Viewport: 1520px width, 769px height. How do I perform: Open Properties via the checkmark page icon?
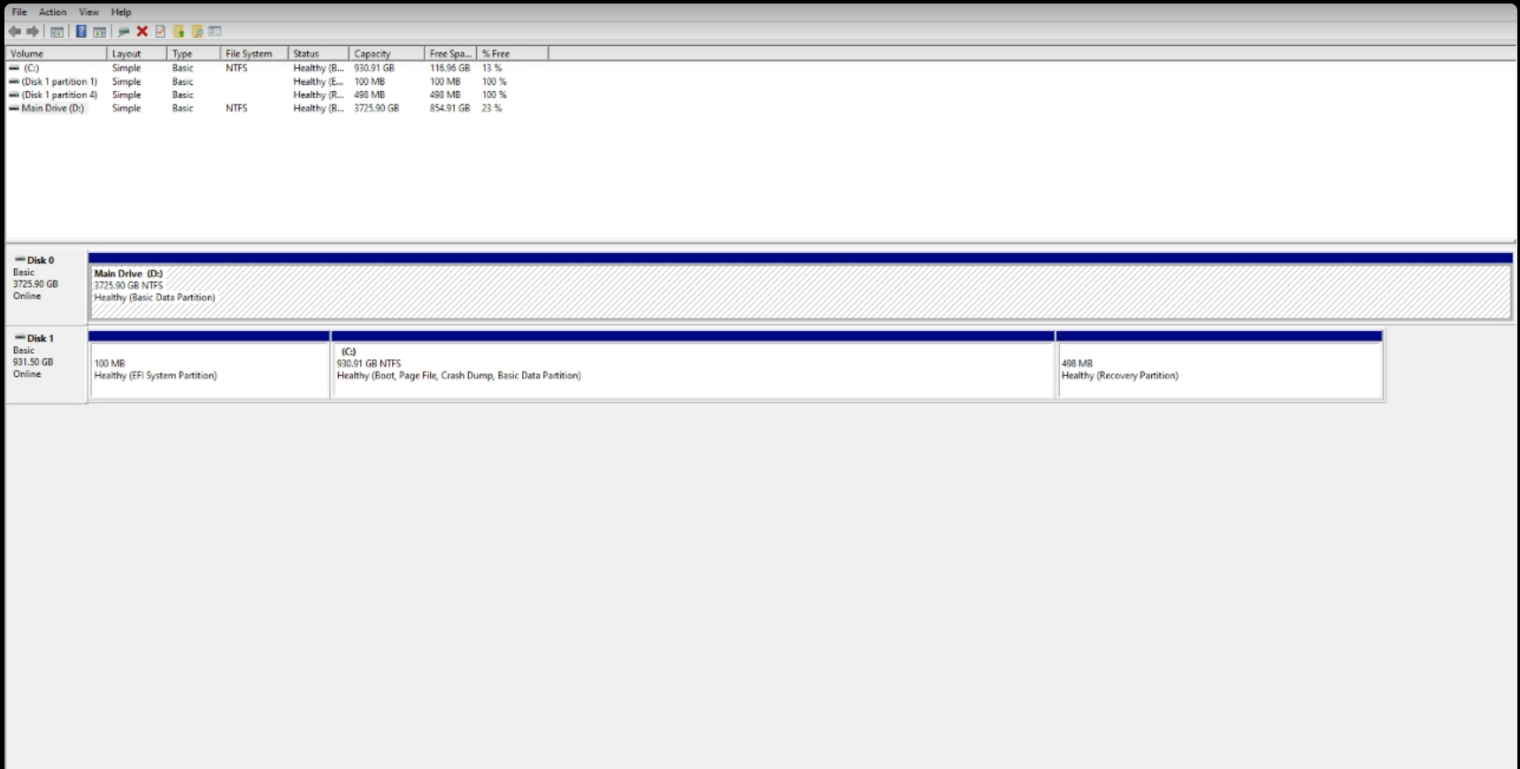pyautogui.click(x=160, y=32)
